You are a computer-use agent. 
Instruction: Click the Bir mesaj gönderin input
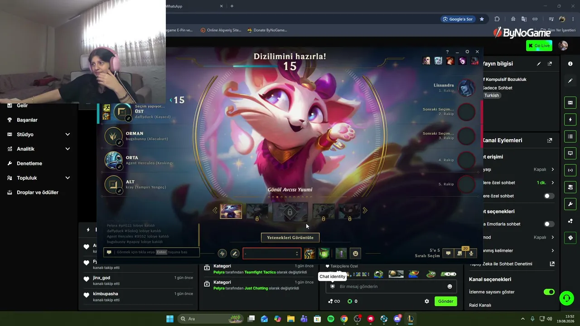coord(391,286)
